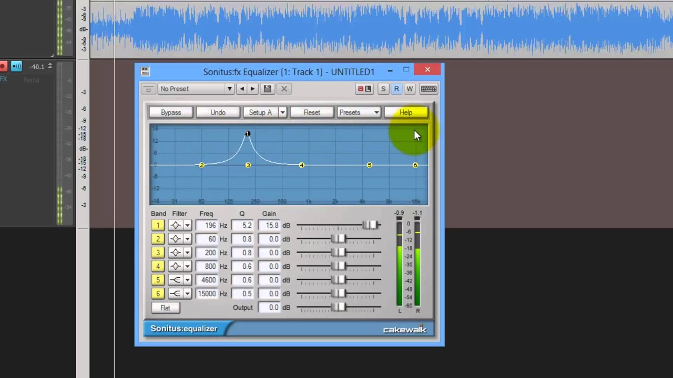This screenshot has height=378, width=673.
Task: Click the plugin window pin icon left of No Preset
Action: (148, 89)
